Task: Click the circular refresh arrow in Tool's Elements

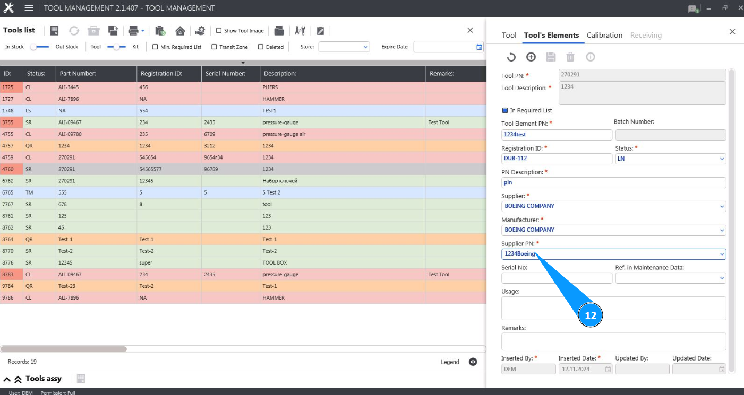Action: click(511, 57)
